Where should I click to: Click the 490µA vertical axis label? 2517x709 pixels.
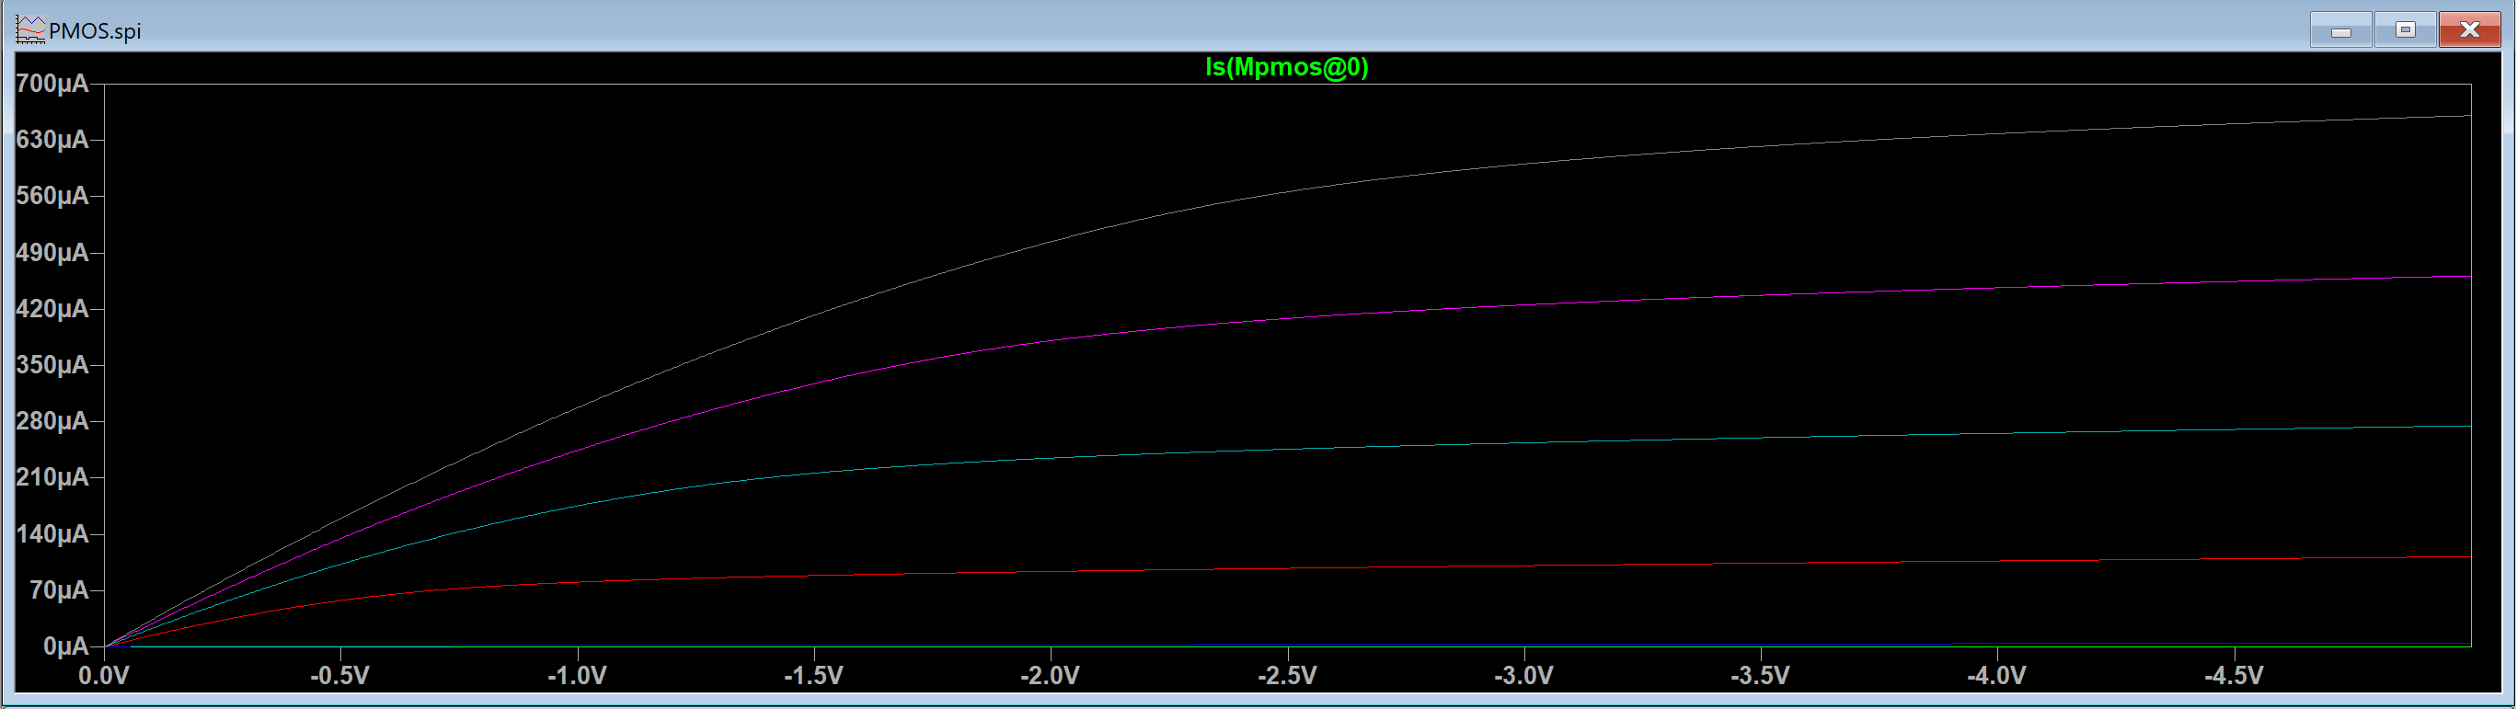(x=52, y=253)
